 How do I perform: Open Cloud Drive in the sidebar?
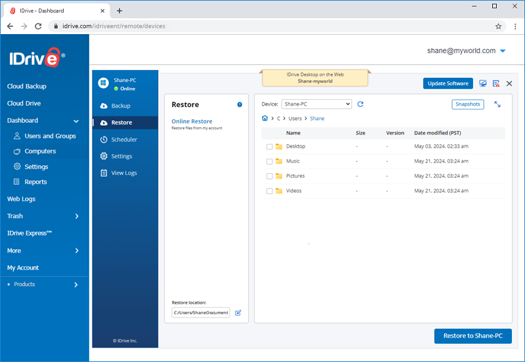pos(24,104)
